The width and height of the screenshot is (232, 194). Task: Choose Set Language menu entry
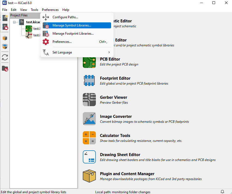click(x=77, y=52)
